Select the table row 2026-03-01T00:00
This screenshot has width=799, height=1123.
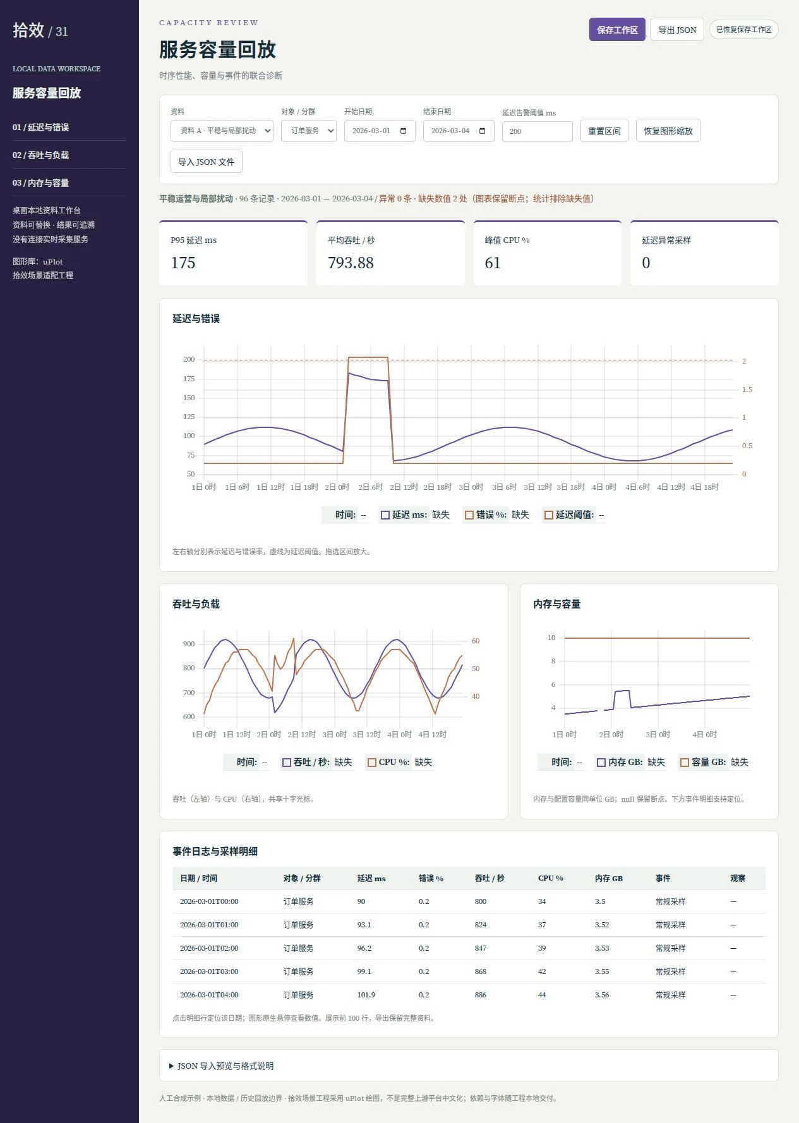pyautogui.click(x=469, y=901)
